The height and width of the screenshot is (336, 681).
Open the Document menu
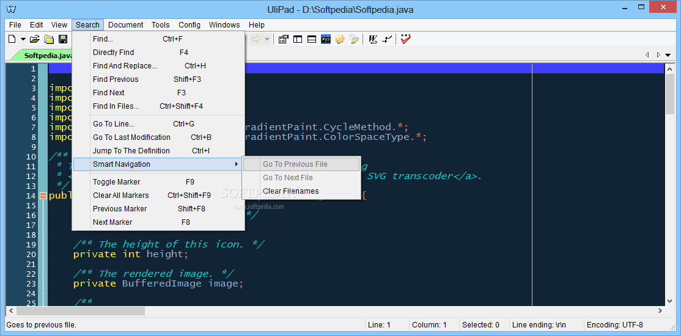point(125,25)
